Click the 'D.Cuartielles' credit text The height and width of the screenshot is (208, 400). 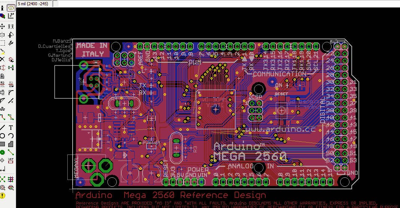(54, 46)
